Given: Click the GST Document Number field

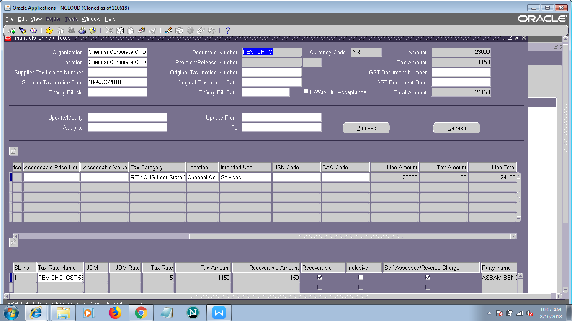Looking at the screenshot, I should click(461, 72).
